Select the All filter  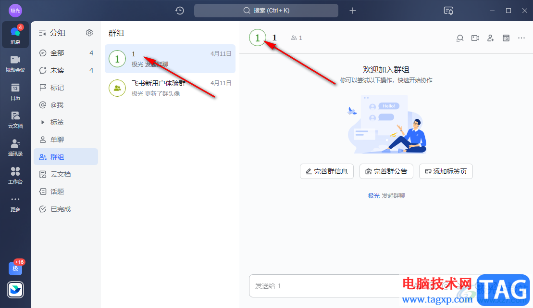coord(66,53)
